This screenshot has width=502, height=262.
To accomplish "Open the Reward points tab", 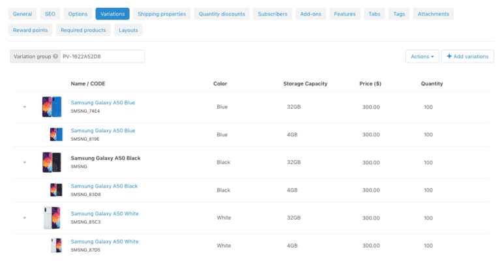I will (x=30, y=30).
